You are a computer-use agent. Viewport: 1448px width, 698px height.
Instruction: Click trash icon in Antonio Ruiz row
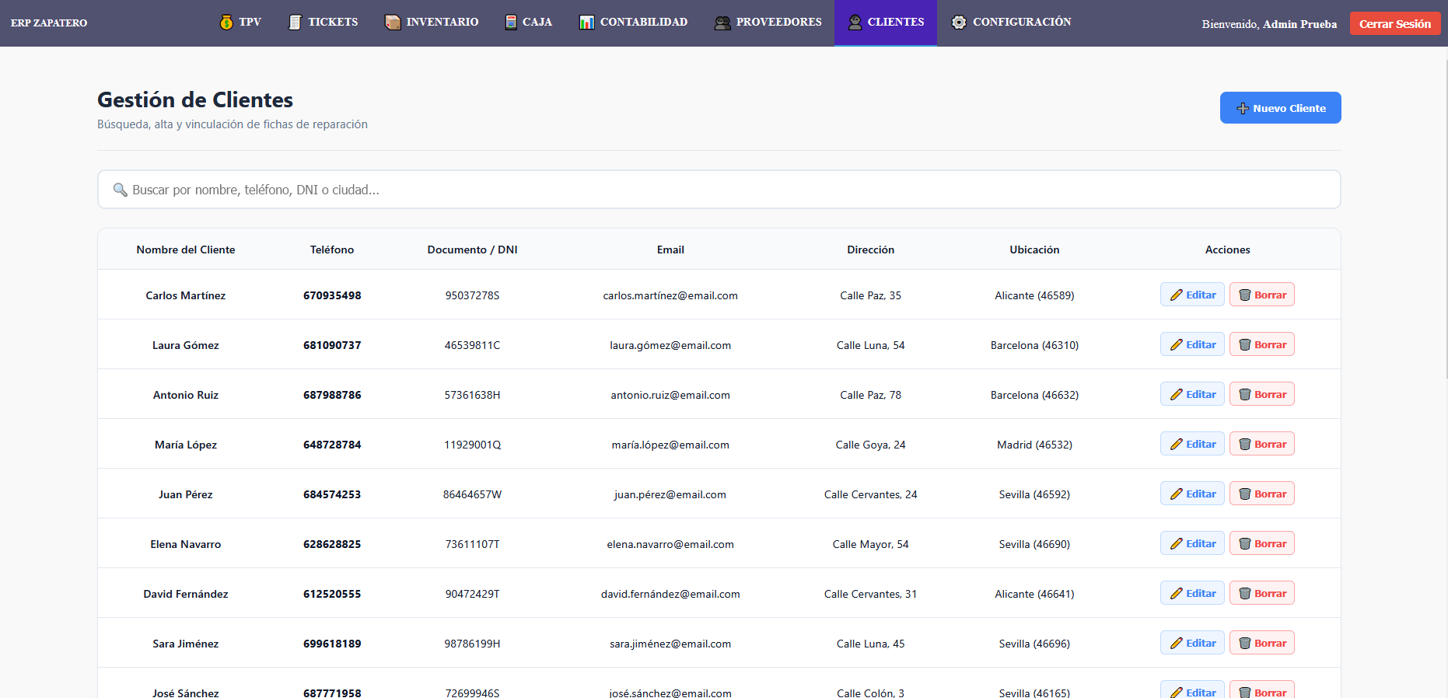coord(1244,394)
